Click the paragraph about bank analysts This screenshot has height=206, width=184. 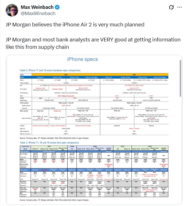[93, 42]
